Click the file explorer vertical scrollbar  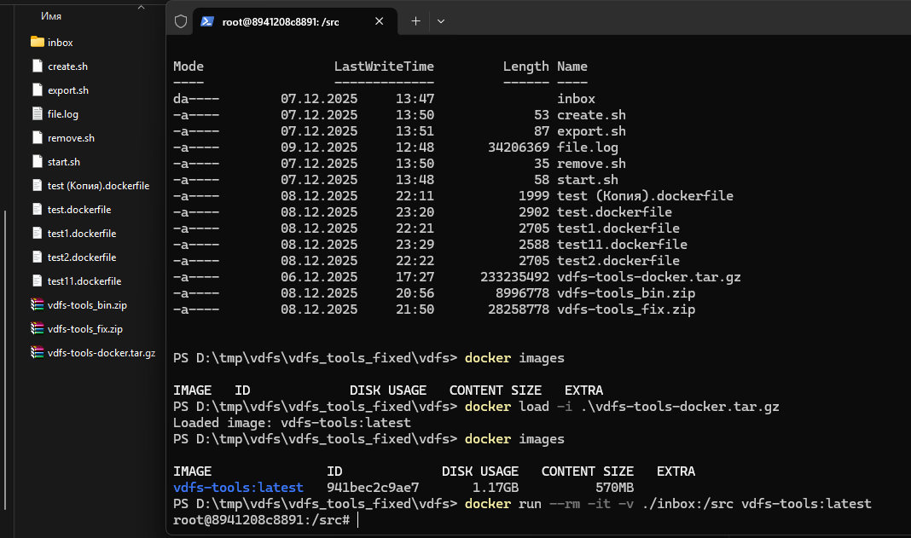tap(5, 360)
